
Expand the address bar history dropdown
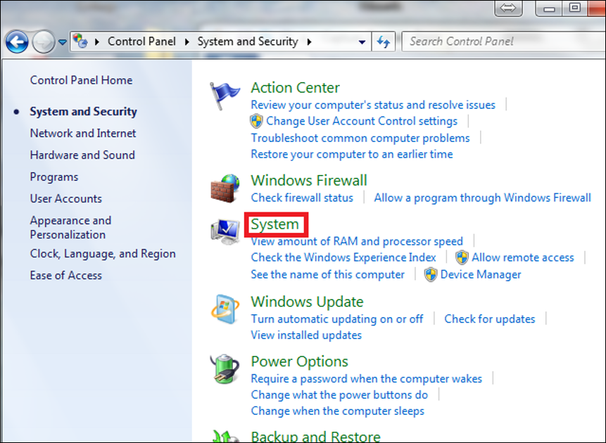(x=362, y=42)
